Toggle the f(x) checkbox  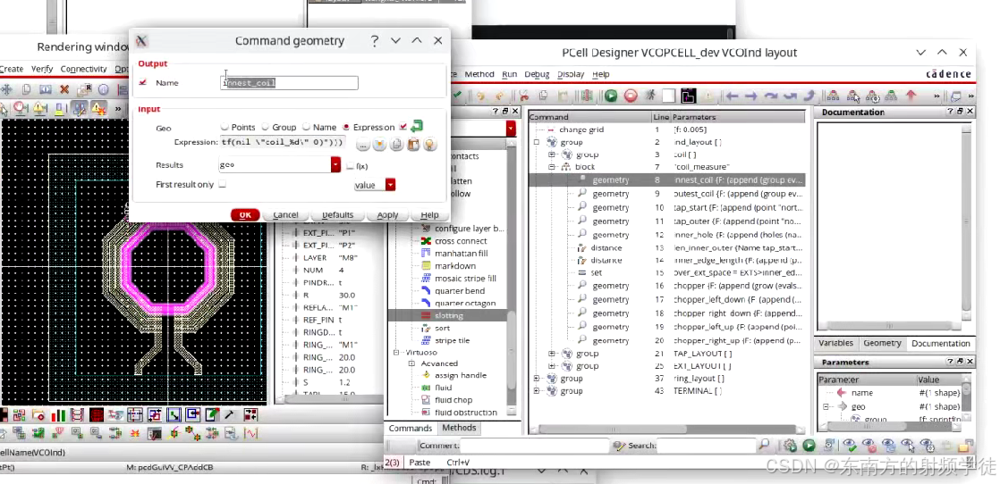click(350, 166)
